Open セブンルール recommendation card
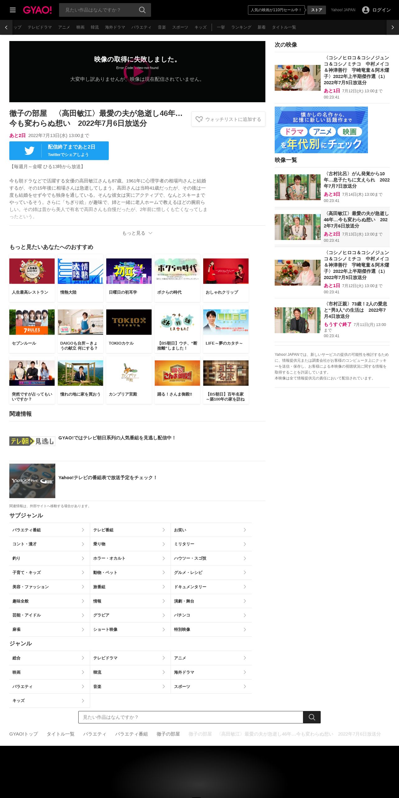The height and width of the screenshot is (798, 399). tap(32, 329)
